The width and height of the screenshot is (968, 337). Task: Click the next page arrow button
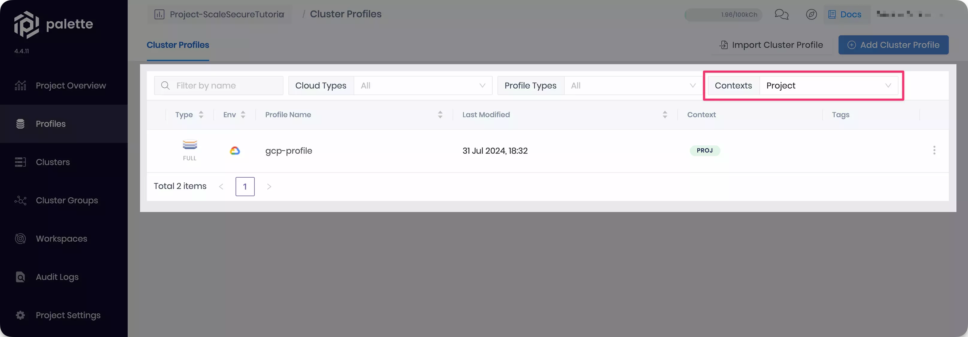click(x=269, y=186)
